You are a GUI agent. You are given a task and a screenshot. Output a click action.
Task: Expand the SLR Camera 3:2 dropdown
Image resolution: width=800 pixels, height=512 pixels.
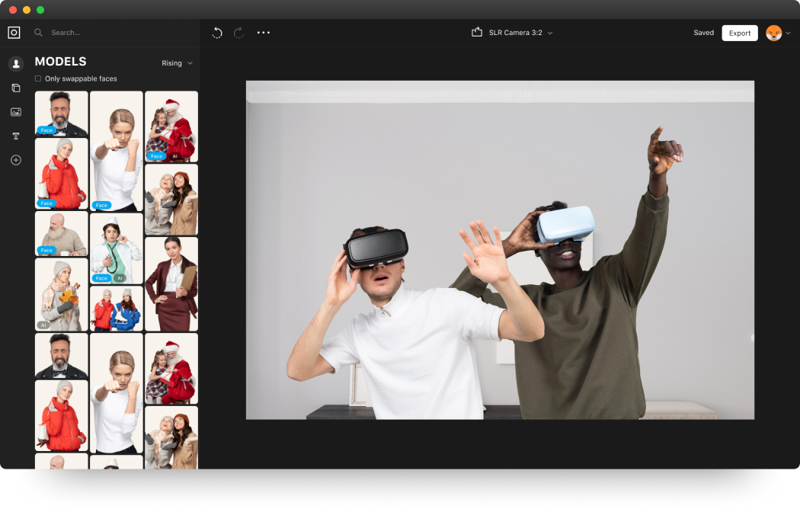[x=521, y=33]
